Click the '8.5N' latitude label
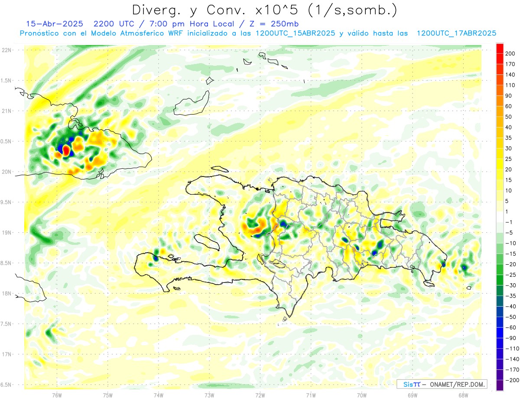This screenshot has height=401, width=520. point(6,263)
